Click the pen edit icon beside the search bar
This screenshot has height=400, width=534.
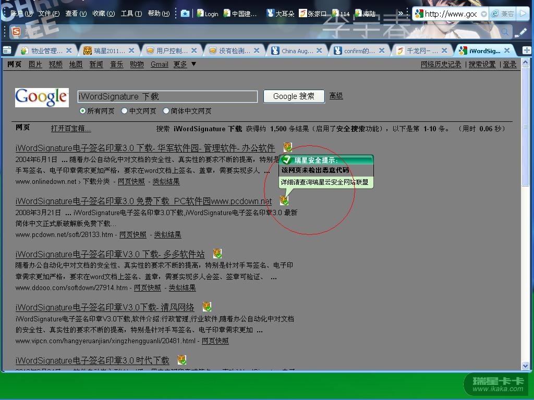(x=521, y=32)
